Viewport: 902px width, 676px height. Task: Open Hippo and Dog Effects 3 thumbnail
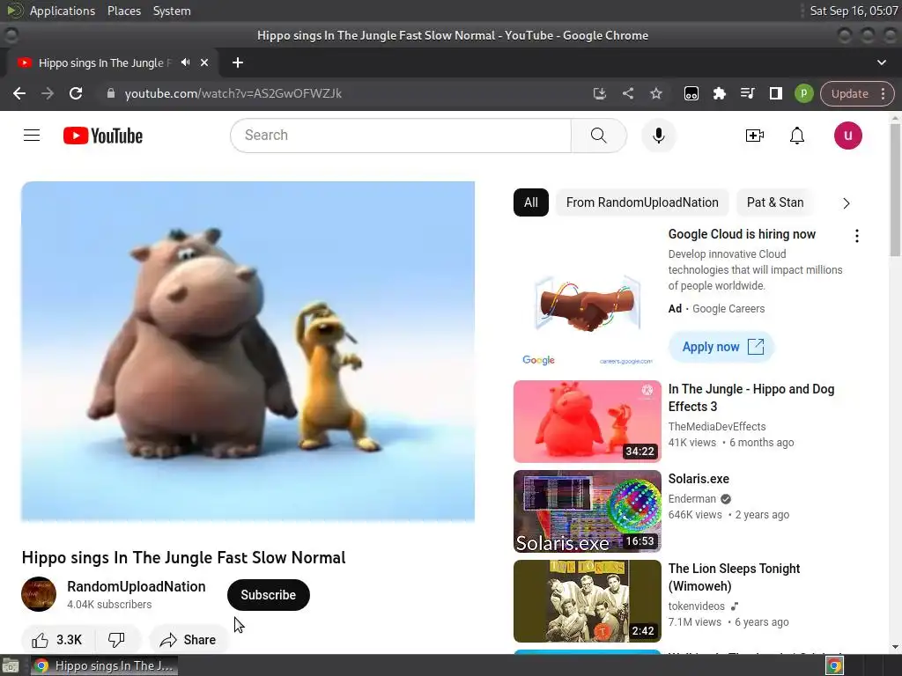[588, 422]
